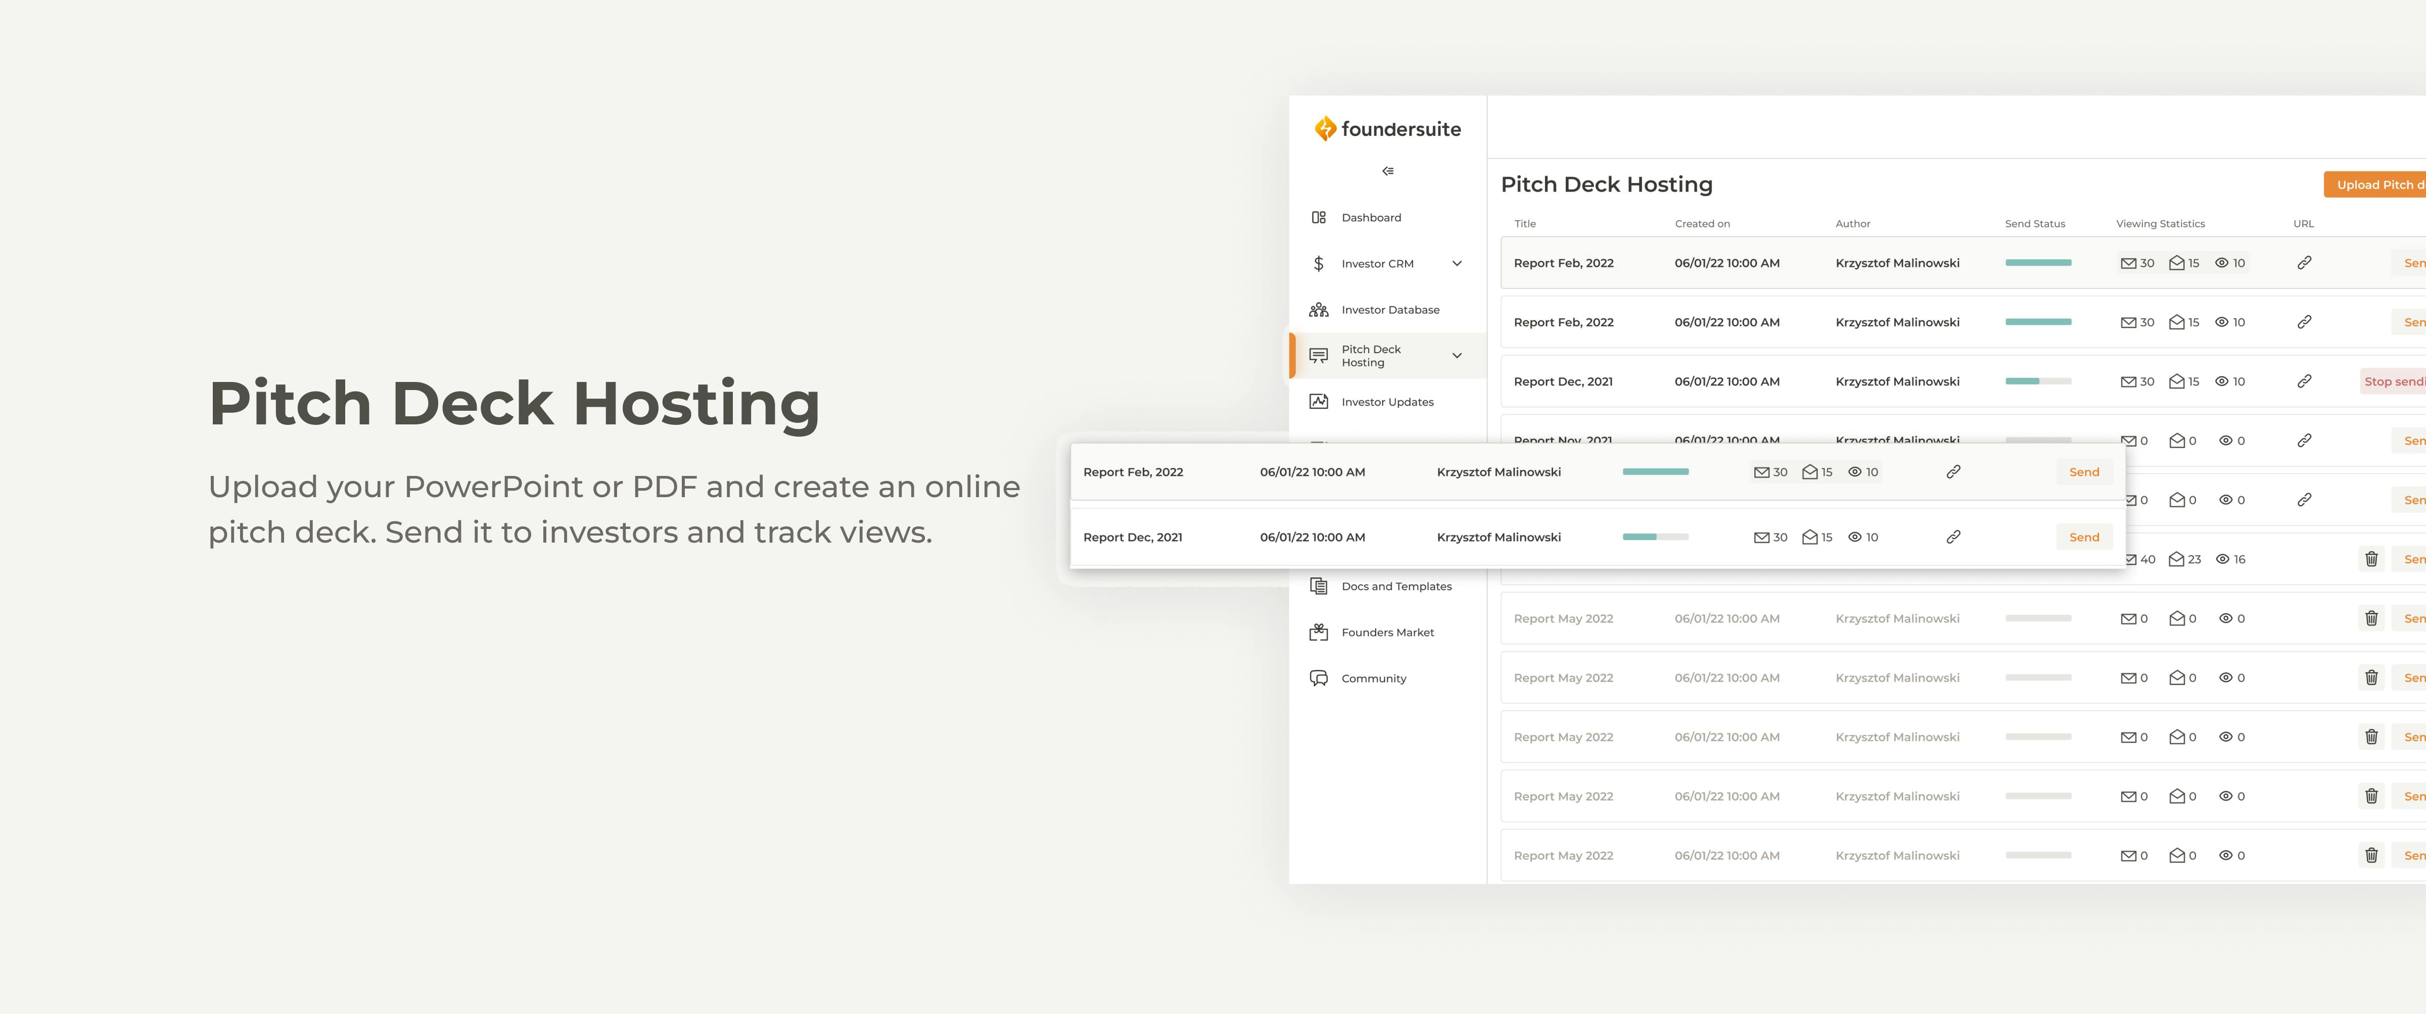Click Report Dec, 2021 title in the main table

(x=1562, y=382)
